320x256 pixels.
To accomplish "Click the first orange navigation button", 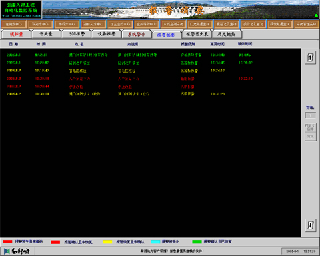I will click(x=14, y=24).
